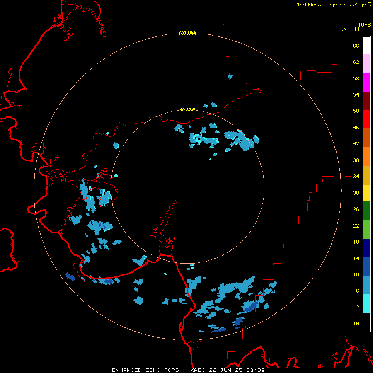This screenshot has height=373, width=373.
Task: Click the legend value '22'
Action: click(x=356, y=226)
